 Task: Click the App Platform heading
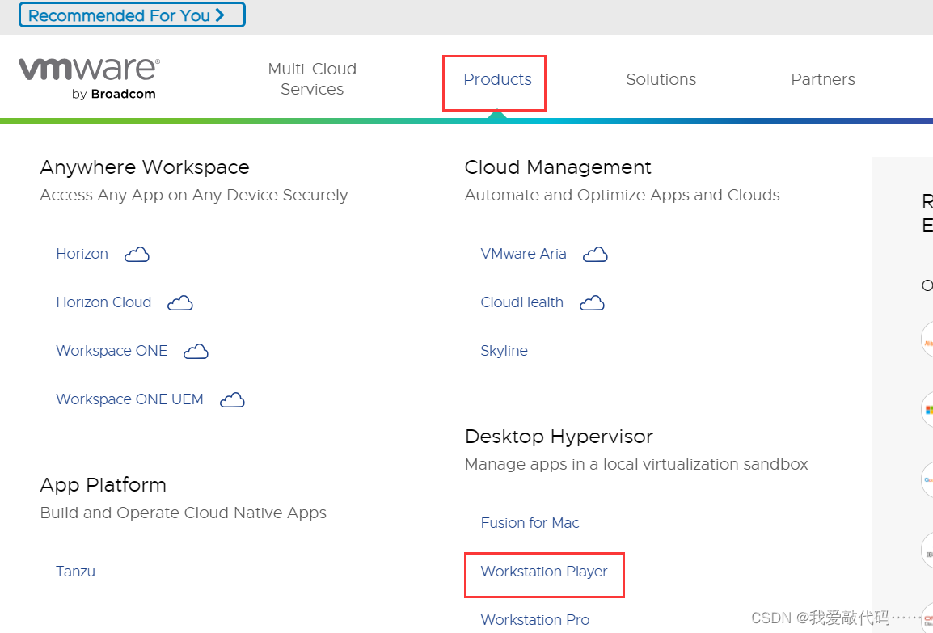[103, 485]
